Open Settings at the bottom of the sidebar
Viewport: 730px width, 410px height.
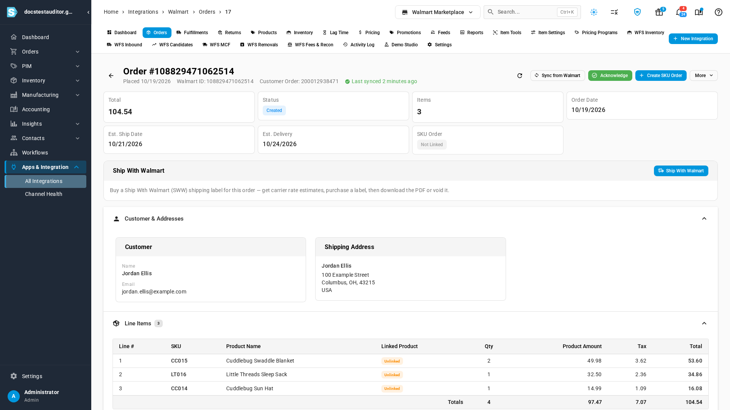46,376
